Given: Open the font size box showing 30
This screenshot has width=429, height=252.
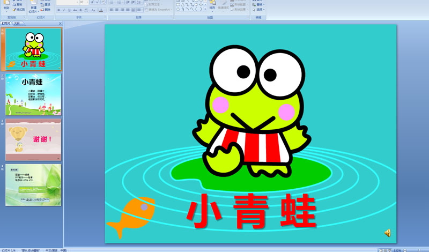Looking at the screenshot, I should (x=84, y=2).
